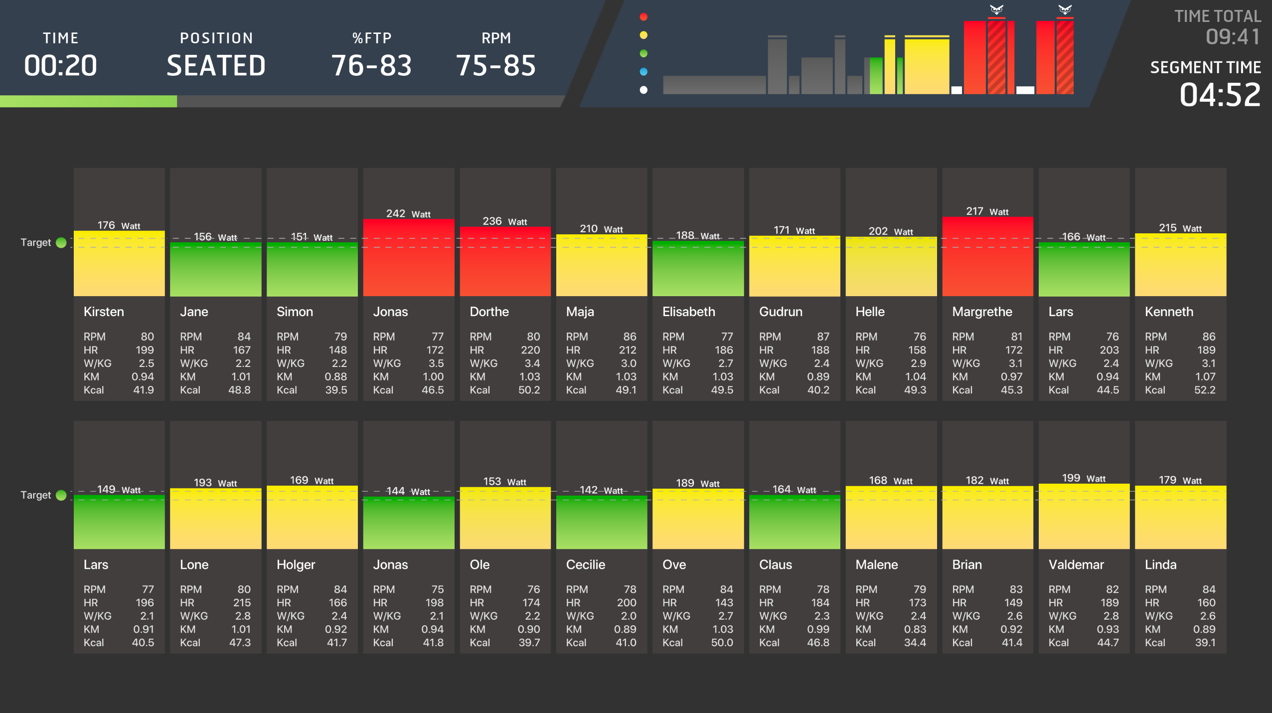Viewport: 1272px width, 713px height.
Task: Click the blue zone dot indicator
Action: [643, 72]
